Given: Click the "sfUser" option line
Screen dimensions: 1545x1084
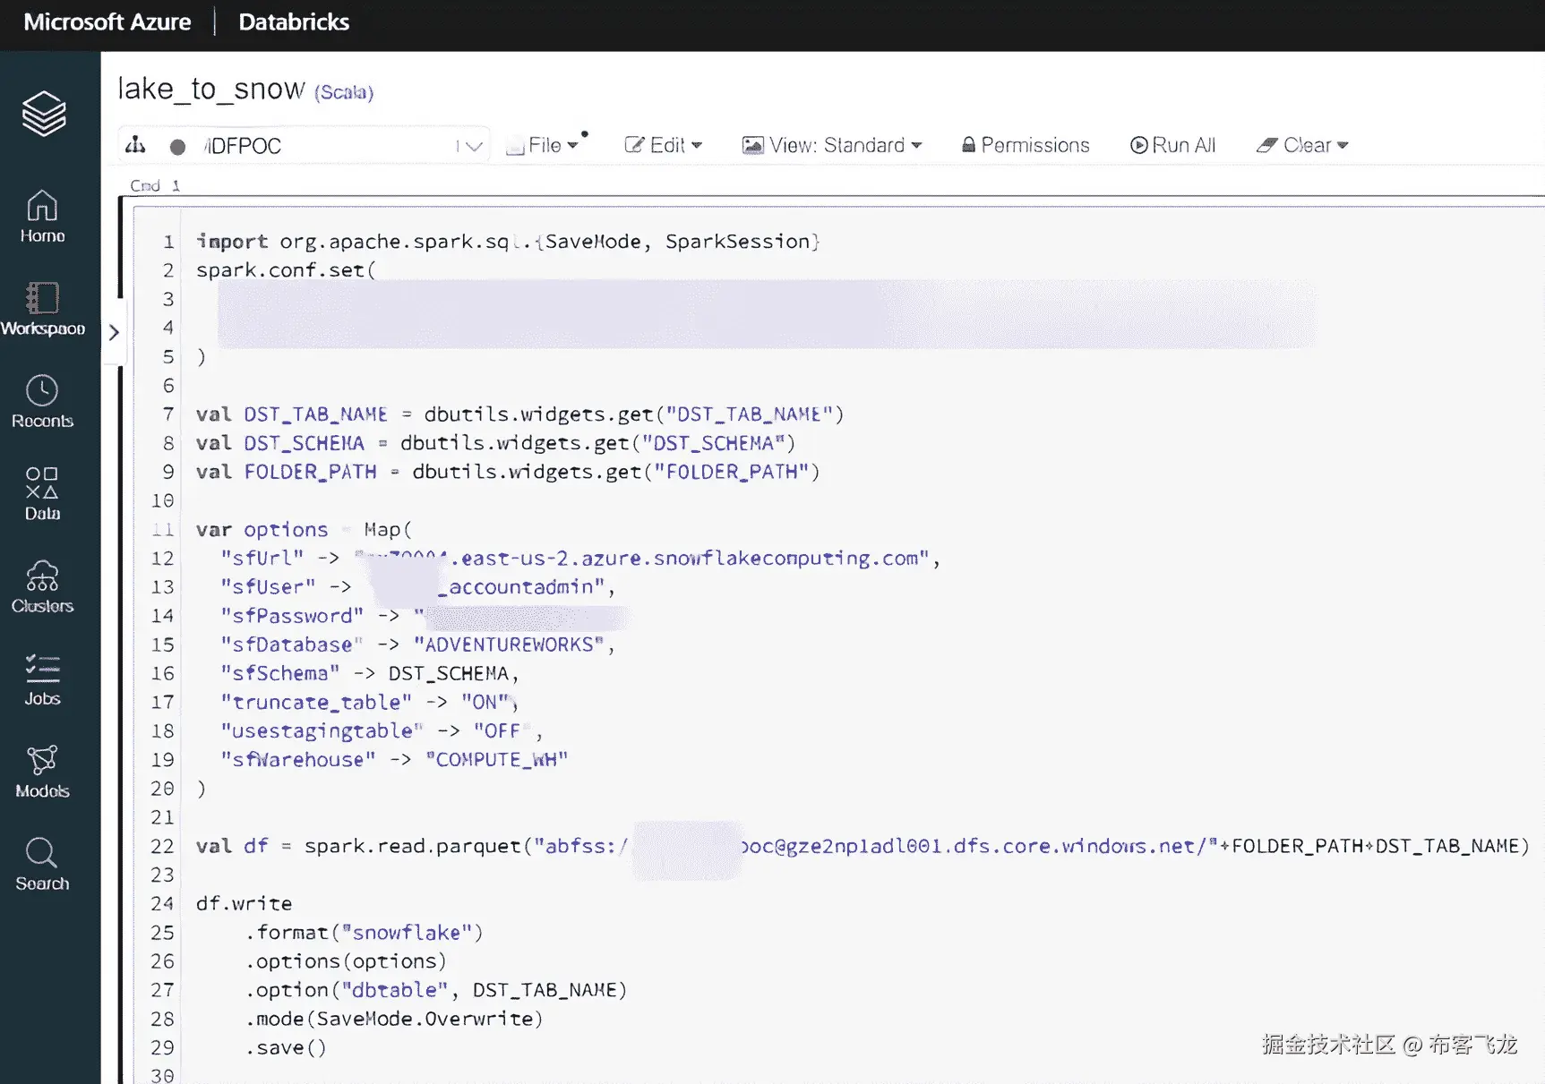Looking at the screenshot, I should pos(418,587).
